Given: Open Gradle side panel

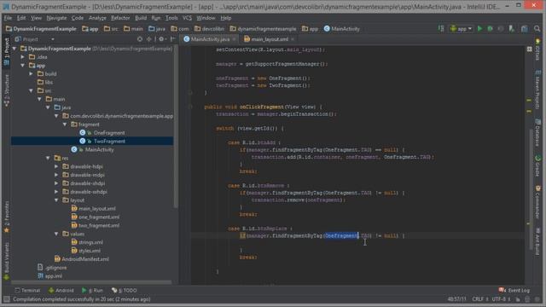Looking at the screenshot, I should (538, 165).
